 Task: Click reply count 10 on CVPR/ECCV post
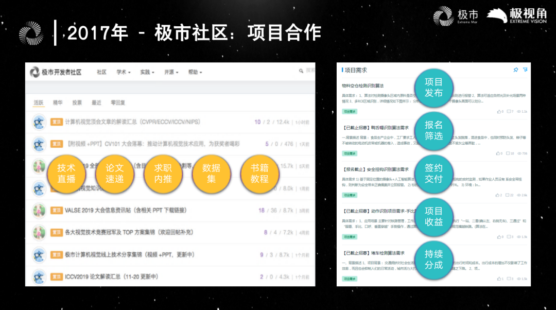coord(257,122)
